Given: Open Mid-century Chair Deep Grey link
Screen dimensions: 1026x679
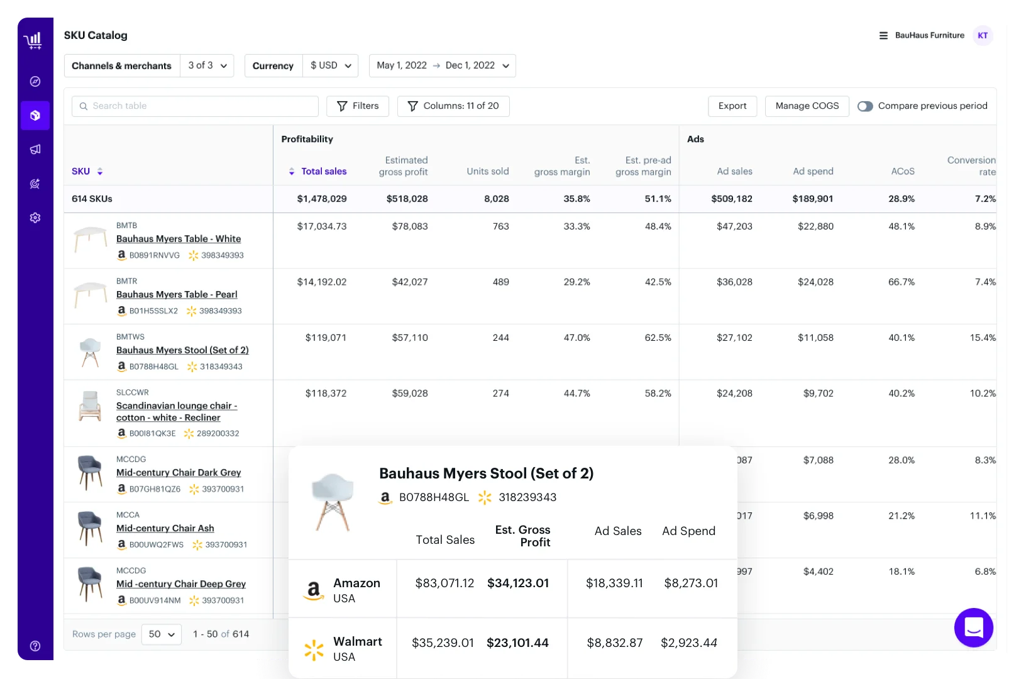Looking at the screenshot, I should pyautogui.click(x=181, y=584).
